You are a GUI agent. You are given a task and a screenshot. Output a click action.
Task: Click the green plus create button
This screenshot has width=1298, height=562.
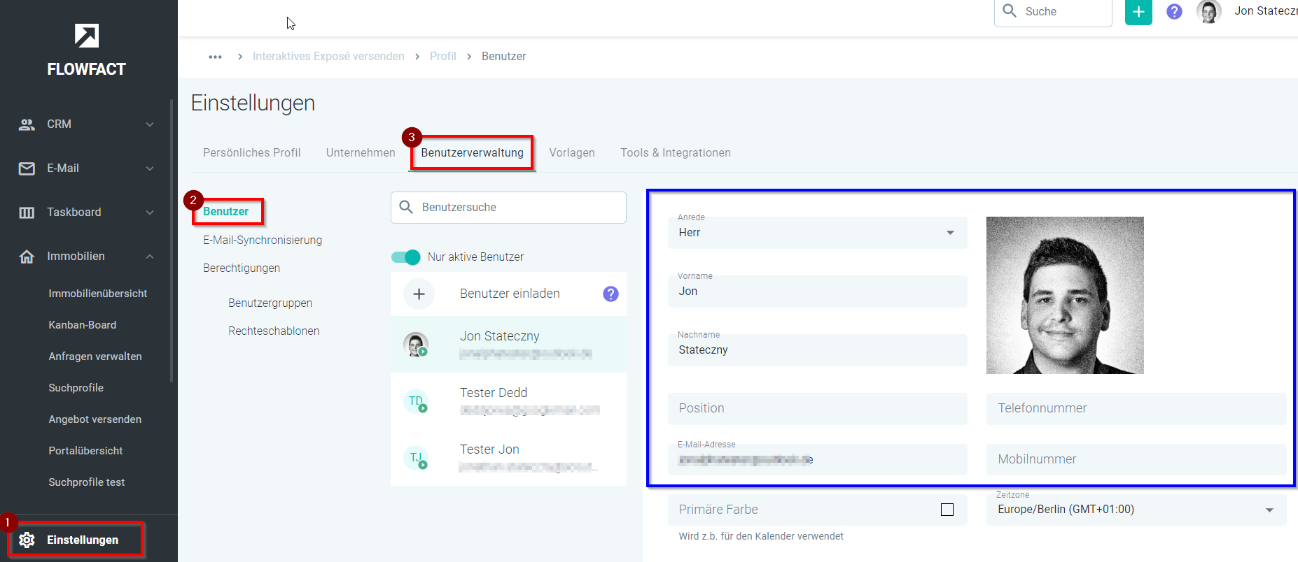pyautogui.click(x=1138, y=11)
